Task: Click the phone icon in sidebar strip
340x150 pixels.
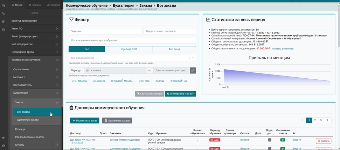Action: coord(3,13)
